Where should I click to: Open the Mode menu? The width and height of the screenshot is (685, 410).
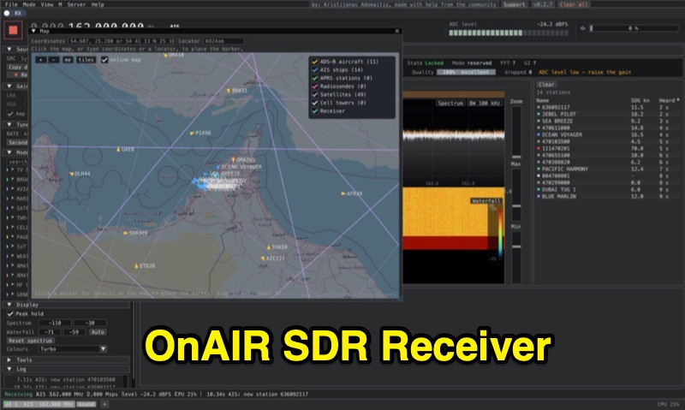point(29,4)
